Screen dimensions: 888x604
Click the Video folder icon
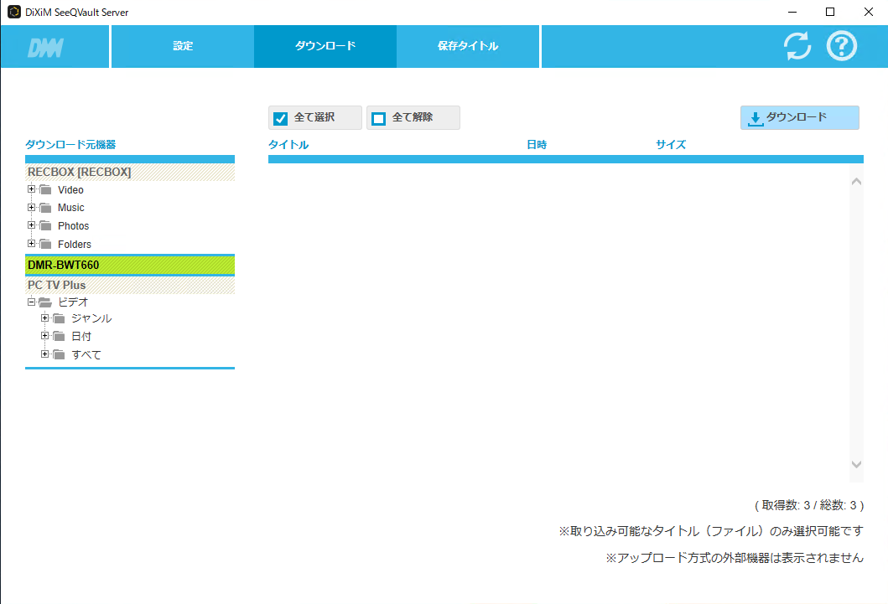[x=46, y=190]
